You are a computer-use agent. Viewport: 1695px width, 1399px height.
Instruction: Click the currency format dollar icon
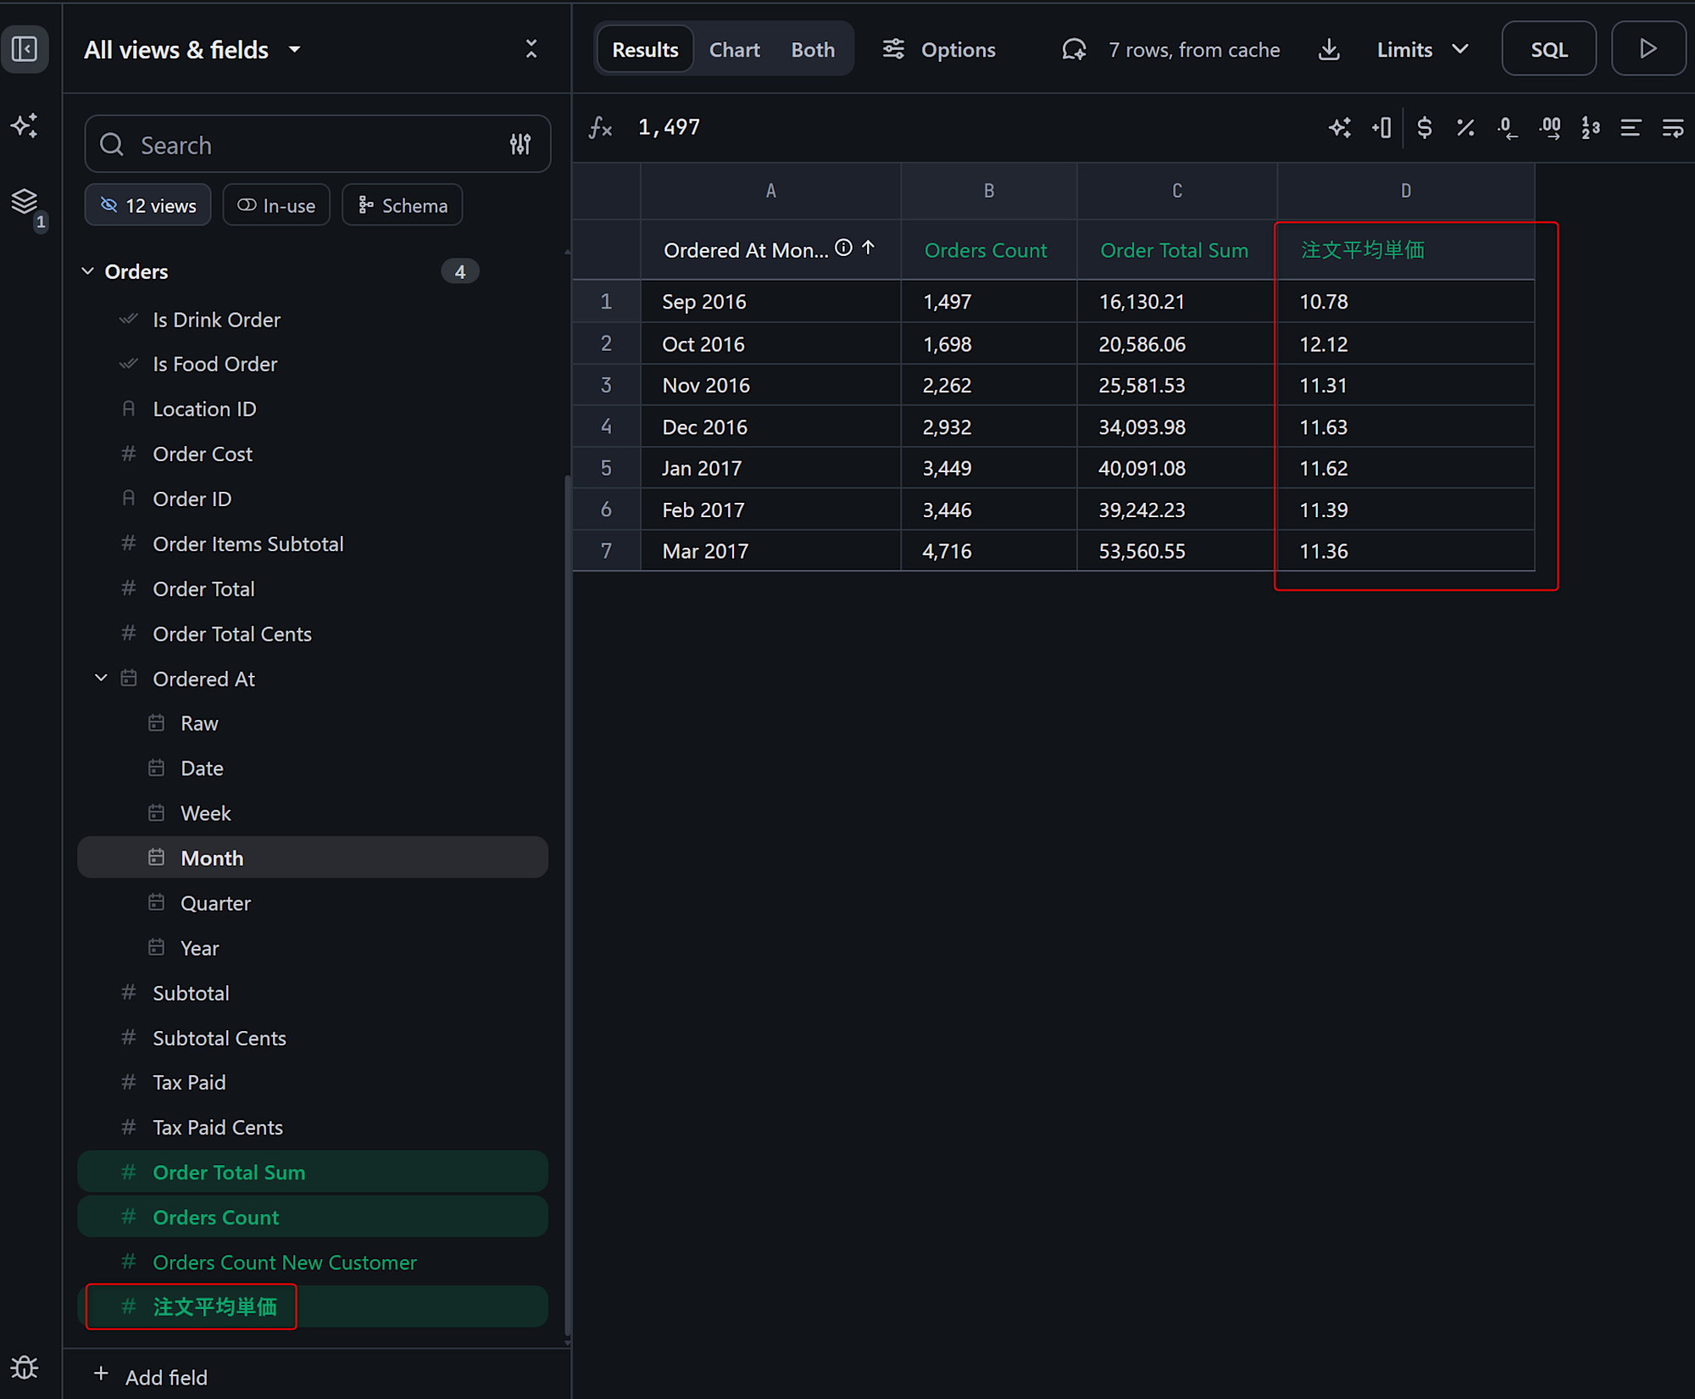1425,128
